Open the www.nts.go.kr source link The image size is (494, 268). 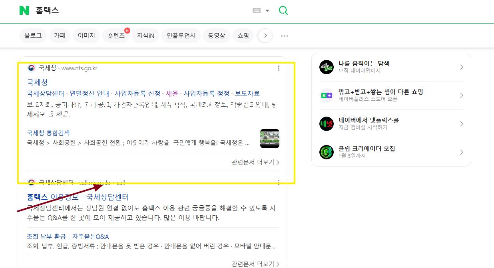click(79, 68)
